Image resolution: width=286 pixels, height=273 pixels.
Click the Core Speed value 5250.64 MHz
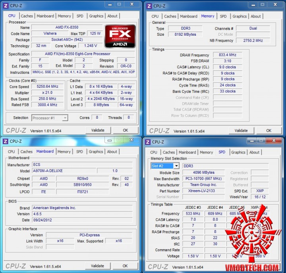click(47, 87)
